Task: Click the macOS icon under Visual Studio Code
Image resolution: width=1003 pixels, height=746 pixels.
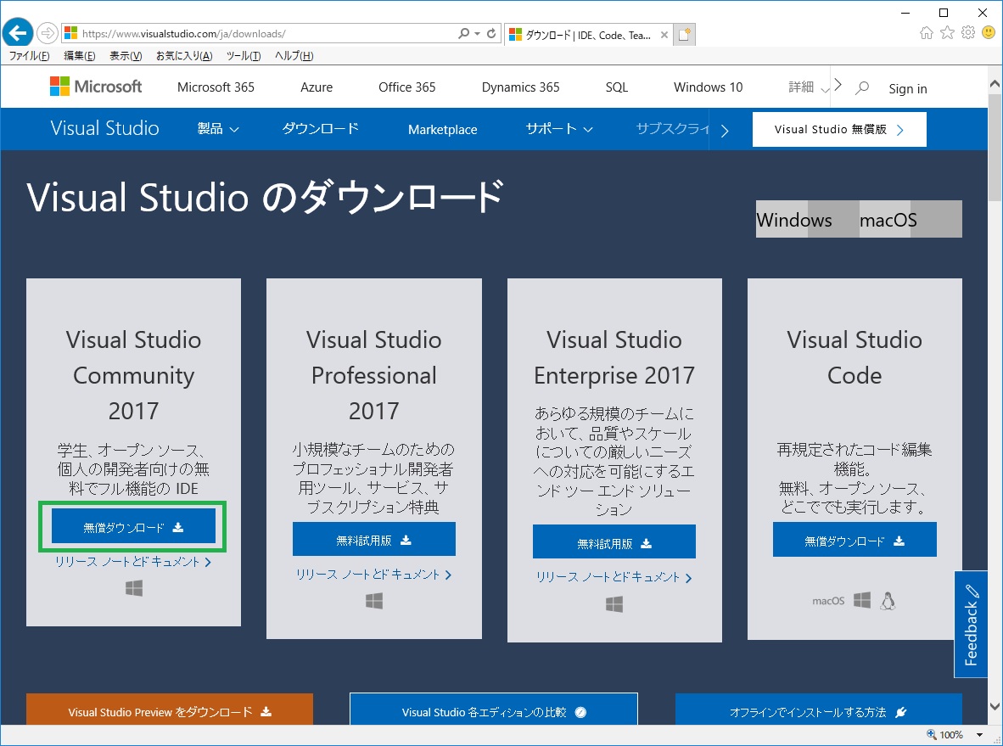Action: tap(827, 599)
